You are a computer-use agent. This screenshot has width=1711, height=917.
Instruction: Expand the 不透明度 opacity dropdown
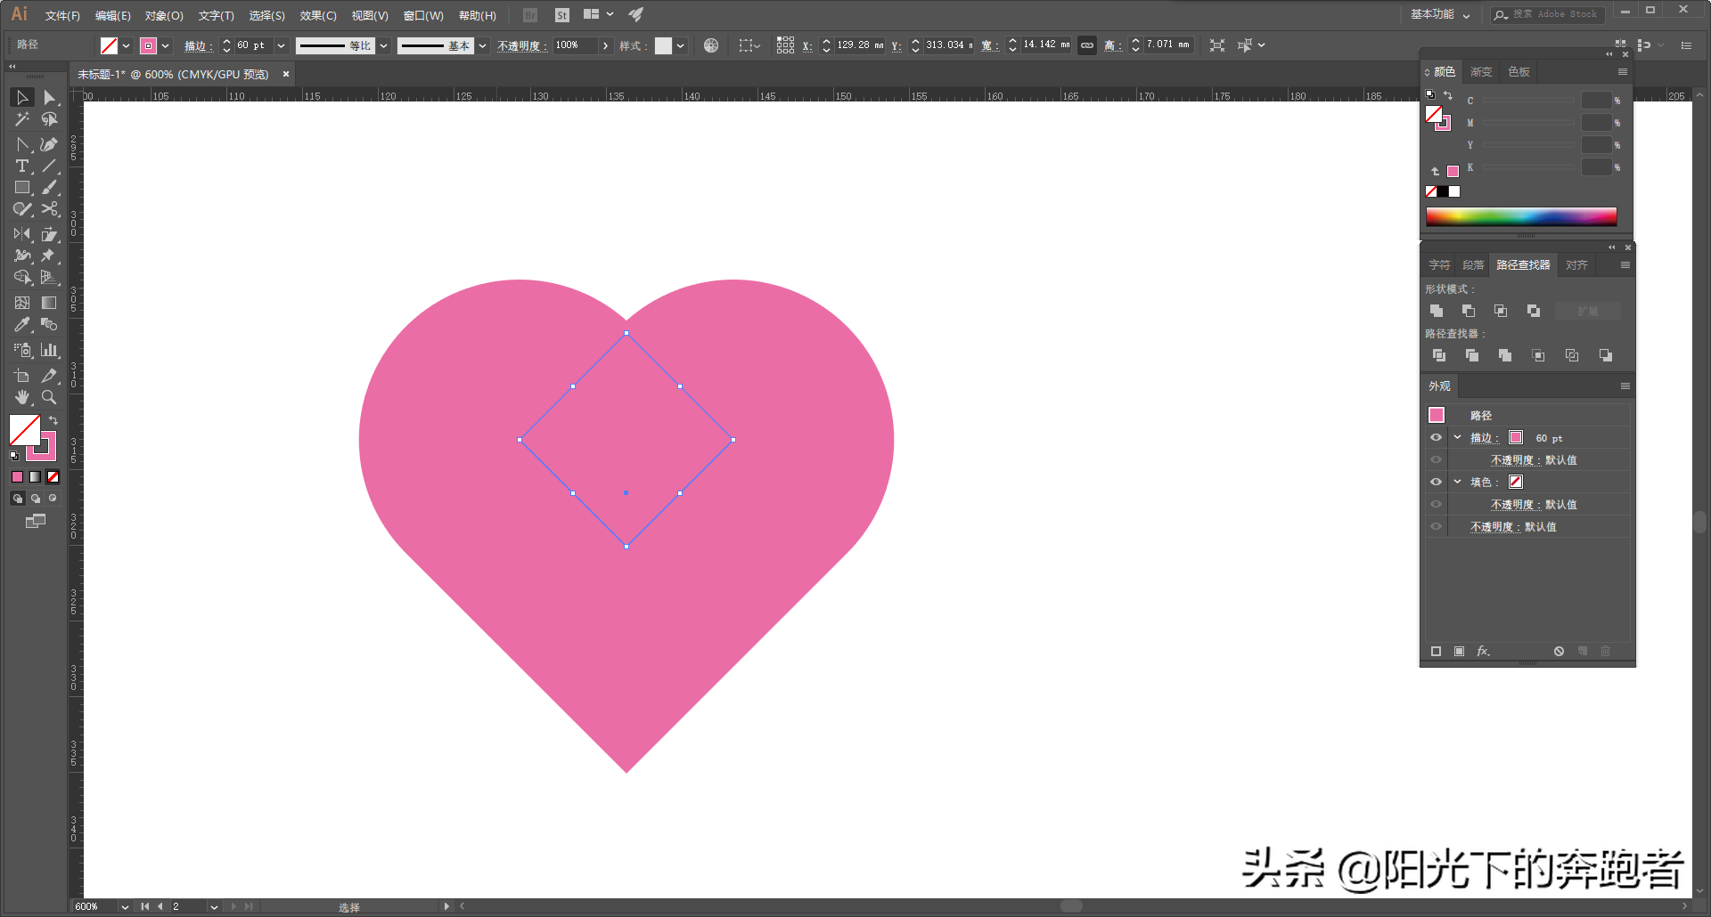pyautogui.click(x=605, y=45)
